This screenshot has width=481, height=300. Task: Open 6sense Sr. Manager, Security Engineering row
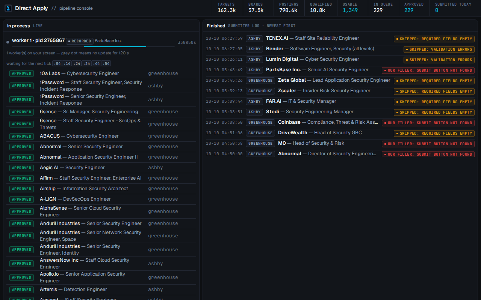[101, 112]
